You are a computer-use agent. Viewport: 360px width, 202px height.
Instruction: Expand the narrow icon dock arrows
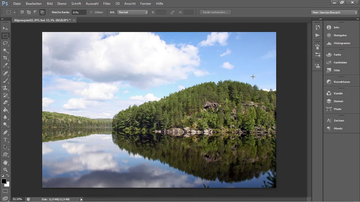click(320, 19)
